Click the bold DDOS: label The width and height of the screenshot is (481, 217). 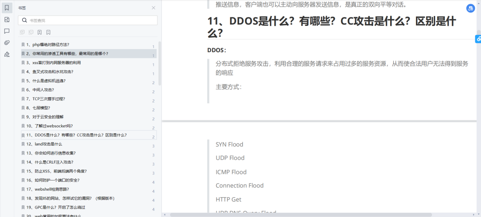pos(217,50)
